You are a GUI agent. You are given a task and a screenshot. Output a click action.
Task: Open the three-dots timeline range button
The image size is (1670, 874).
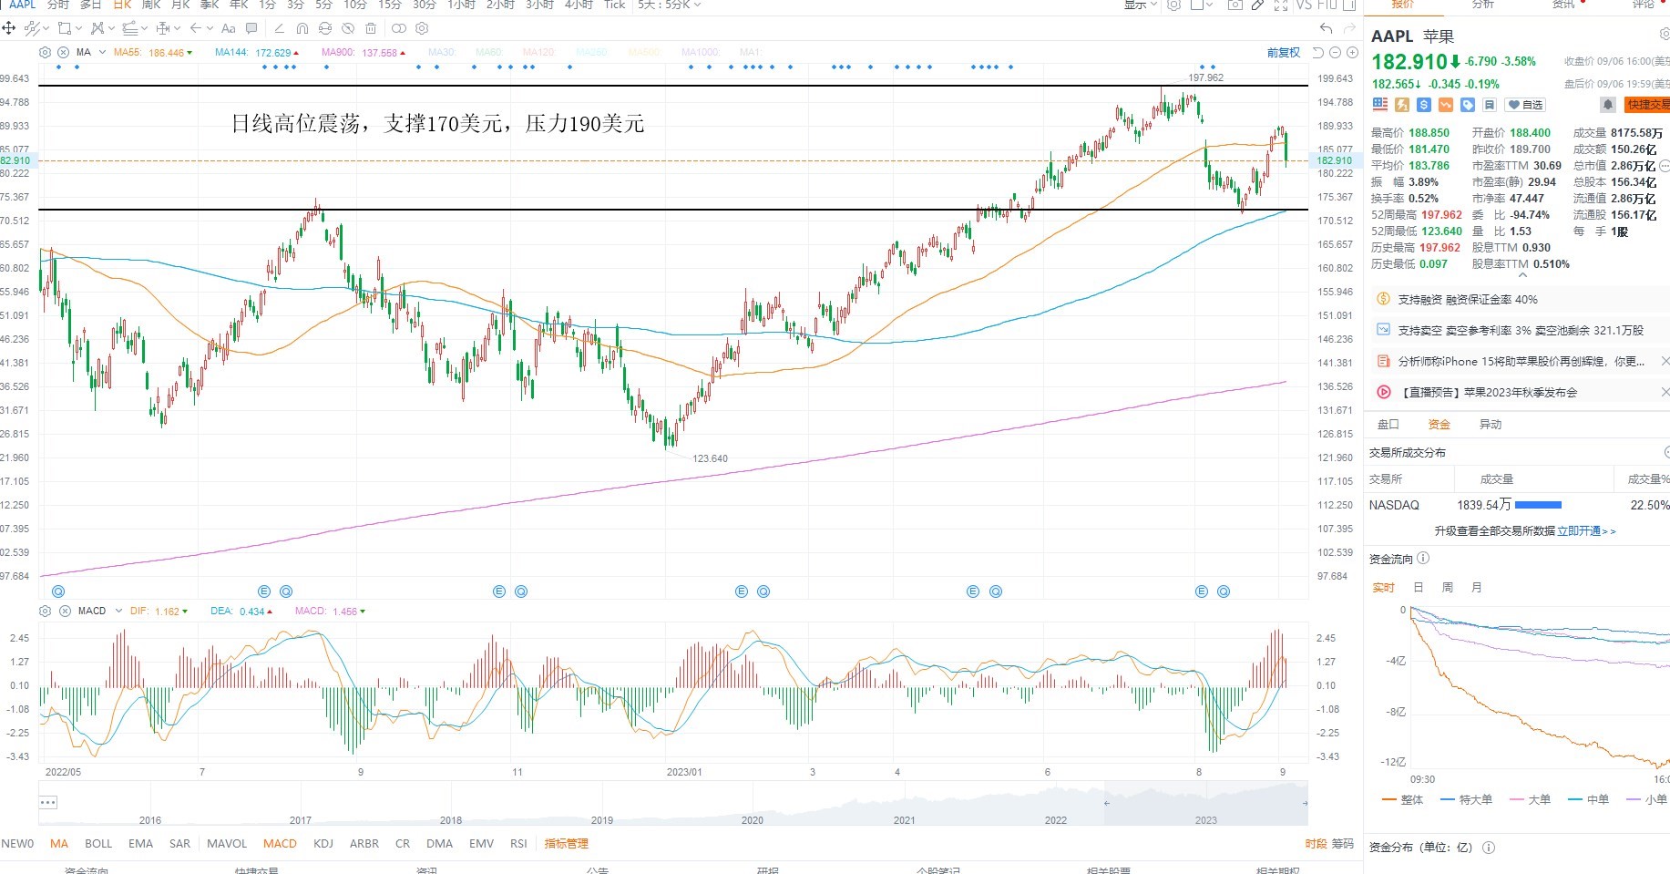[x=48, y=803]
